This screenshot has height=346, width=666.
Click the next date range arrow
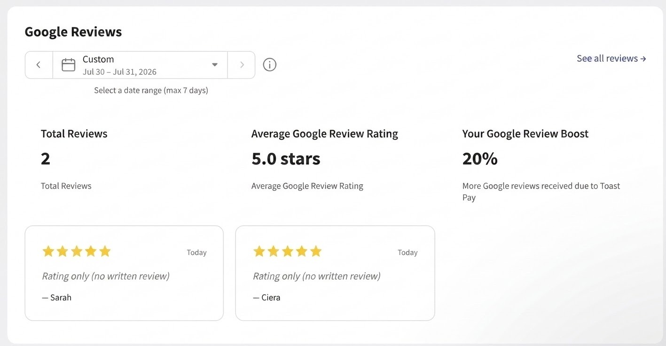click(242, 65)
